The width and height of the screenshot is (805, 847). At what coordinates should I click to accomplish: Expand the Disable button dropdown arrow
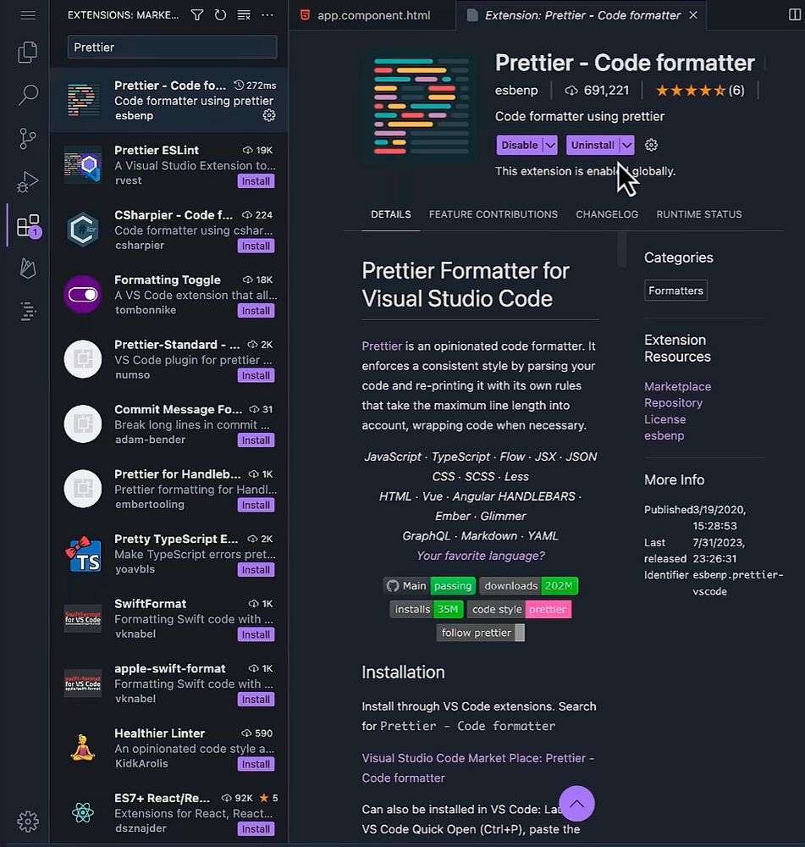[x=550, y=145]
